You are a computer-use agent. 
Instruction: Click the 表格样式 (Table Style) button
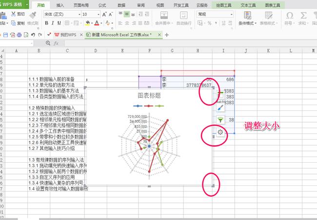pos(269,18)
